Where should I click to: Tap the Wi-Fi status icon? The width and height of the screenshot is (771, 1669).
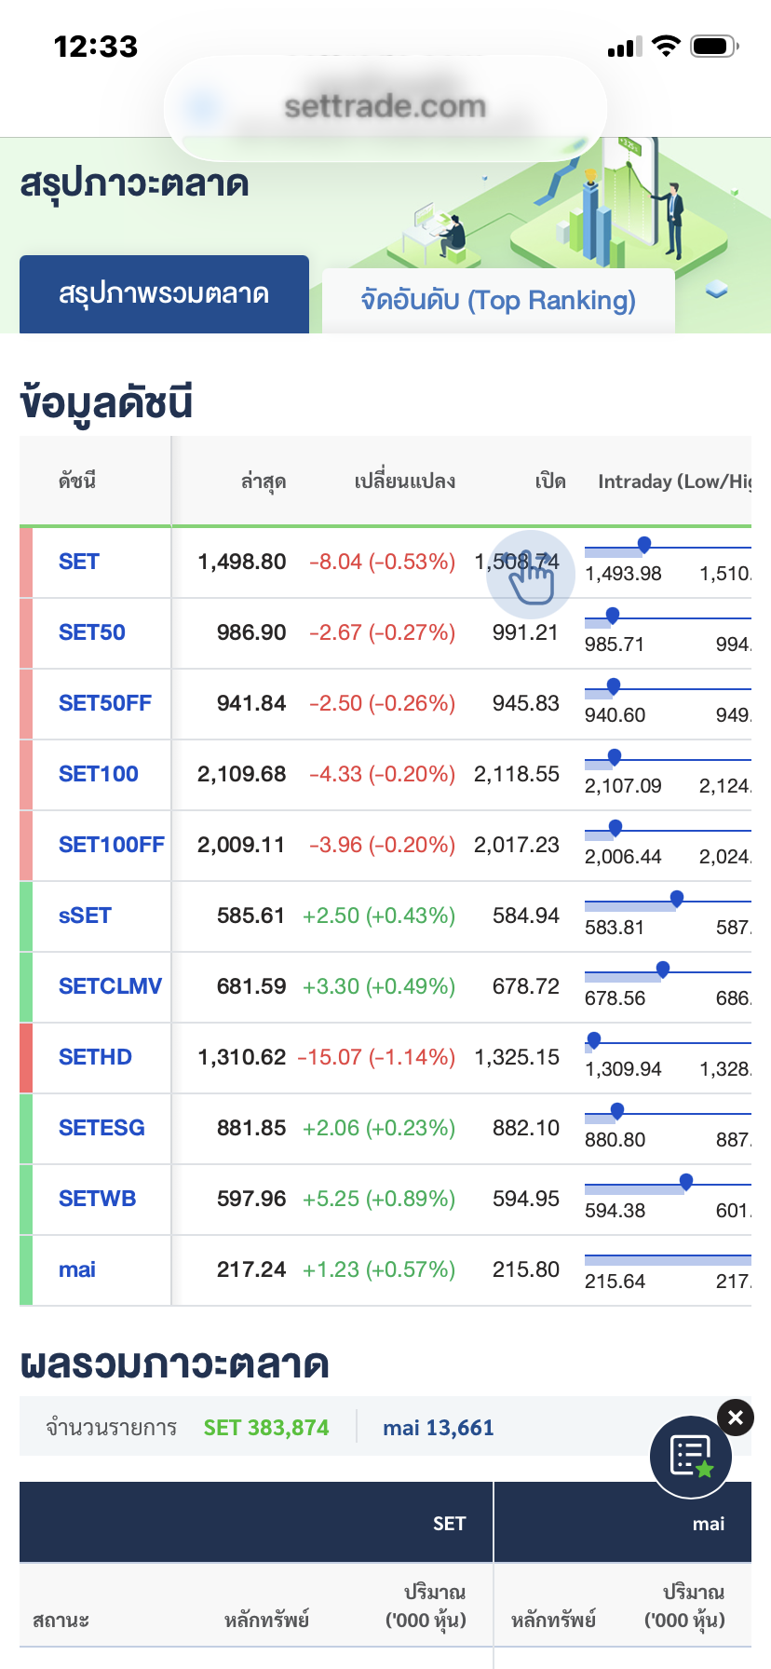[666, 46]
